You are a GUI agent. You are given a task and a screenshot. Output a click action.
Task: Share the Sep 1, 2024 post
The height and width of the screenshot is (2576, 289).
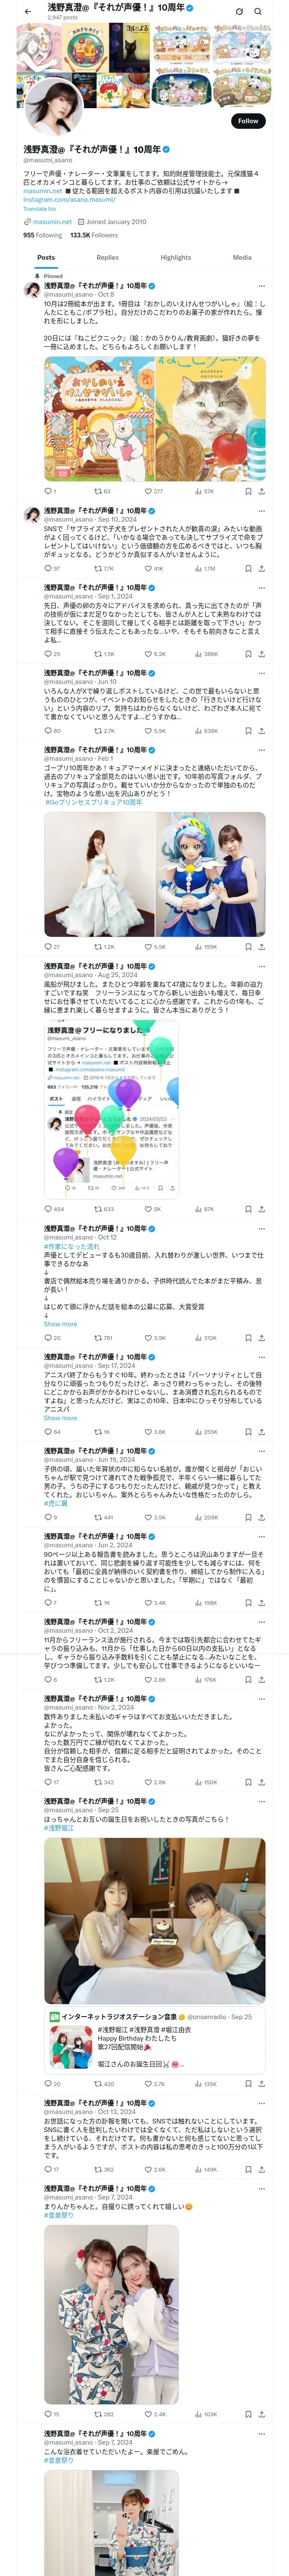point(261,654)
